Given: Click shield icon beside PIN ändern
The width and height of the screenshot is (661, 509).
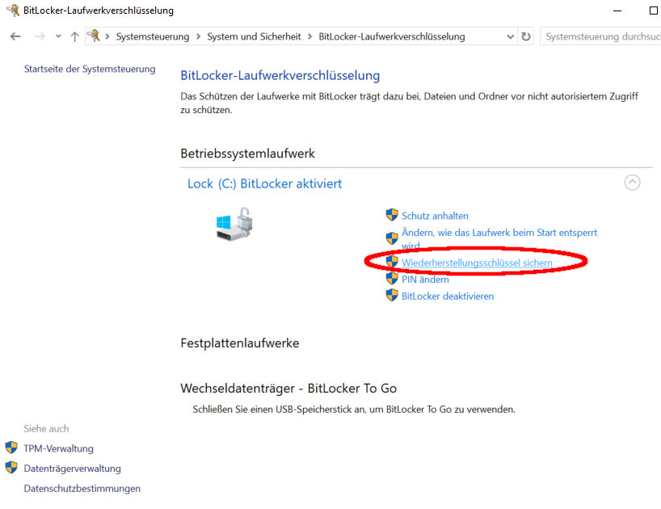Looking at the screenshot, I should tap(392, 279).
